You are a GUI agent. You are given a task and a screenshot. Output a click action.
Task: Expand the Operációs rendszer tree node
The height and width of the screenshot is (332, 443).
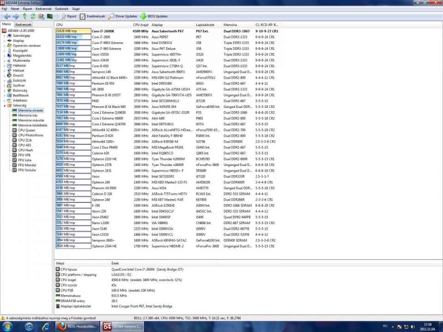coord(5,46)
